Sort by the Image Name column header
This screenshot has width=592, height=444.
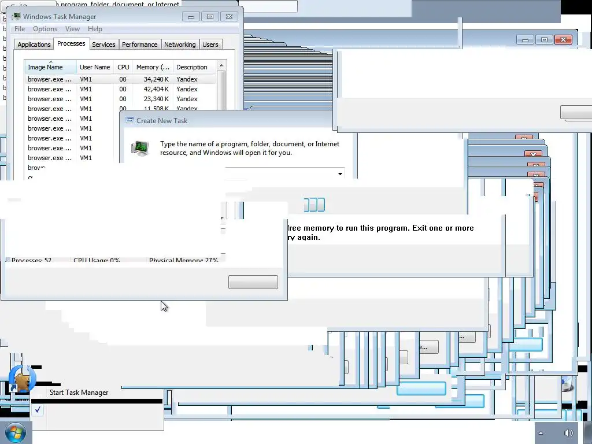click(51, 67)
